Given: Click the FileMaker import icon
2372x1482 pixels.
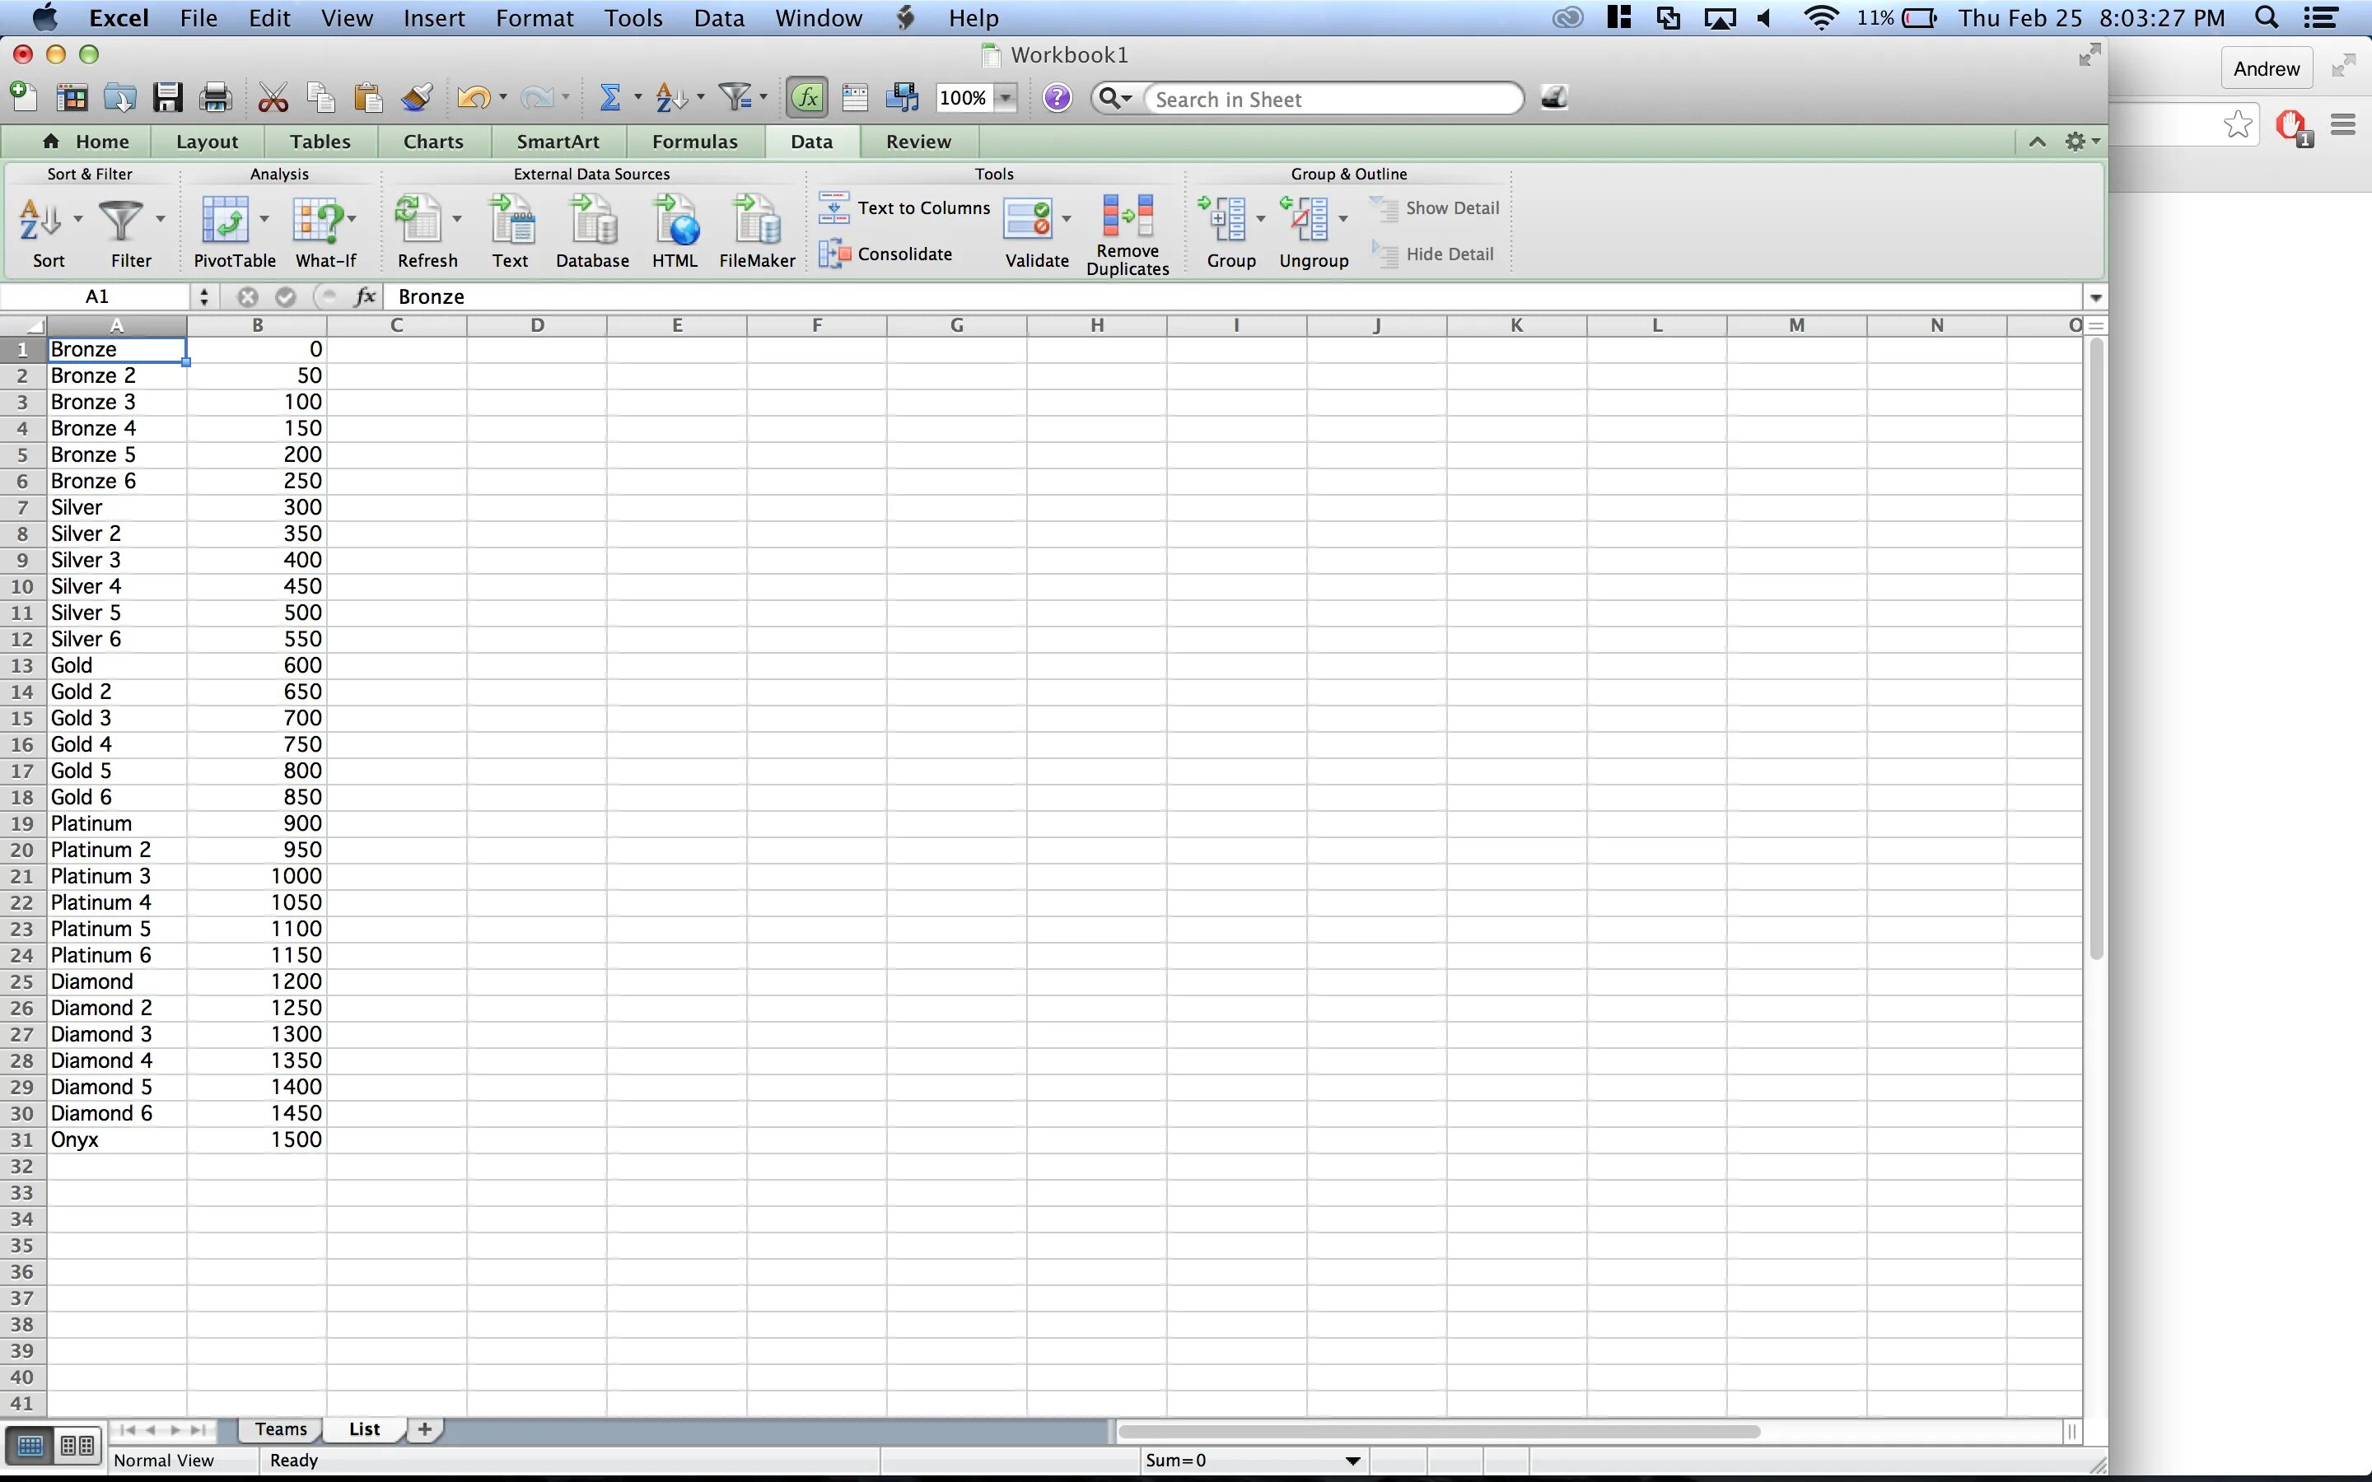Looking at the screenshot, I should pos(757,221).
